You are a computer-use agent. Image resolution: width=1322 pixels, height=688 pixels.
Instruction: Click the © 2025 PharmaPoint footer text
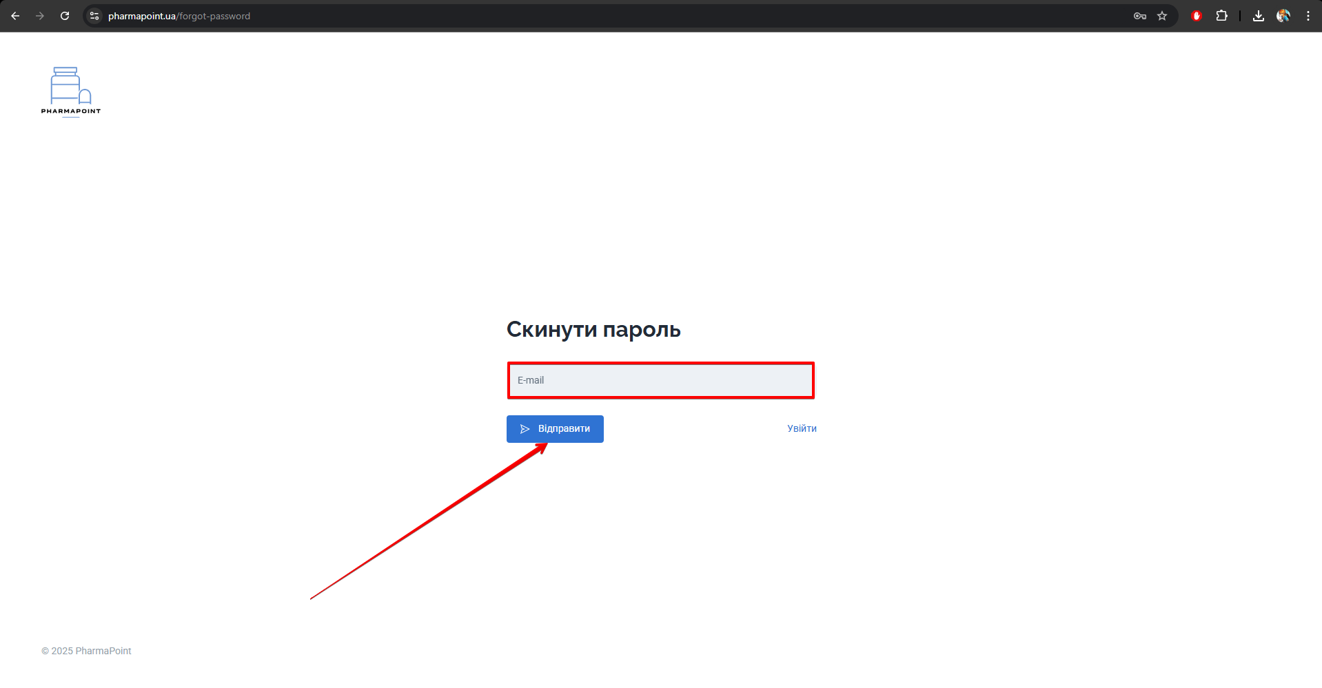point(86,651)
